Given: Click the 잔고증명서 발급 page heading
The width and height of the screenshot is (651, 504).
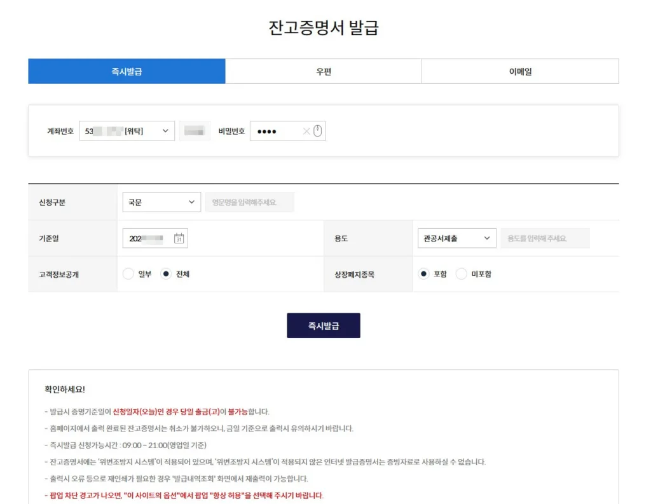Looking at the screenshot, I should tap(324, 28).
